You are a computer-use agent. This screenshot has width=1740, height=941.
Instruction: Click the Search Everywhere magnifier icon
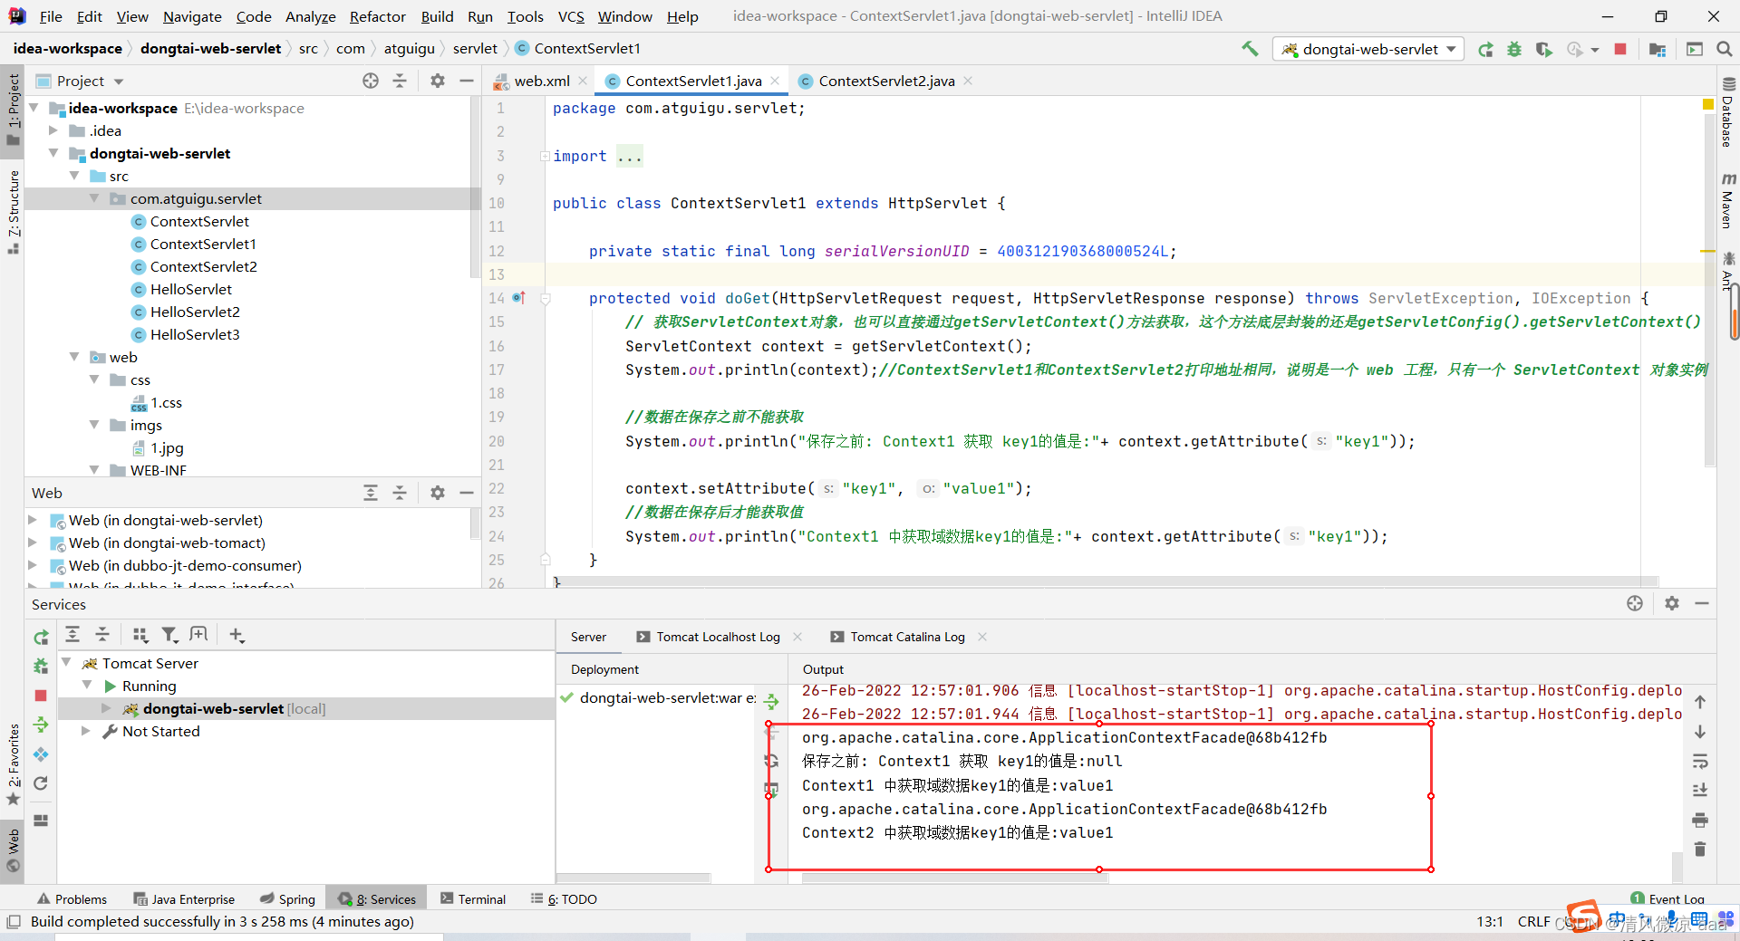1724,49
